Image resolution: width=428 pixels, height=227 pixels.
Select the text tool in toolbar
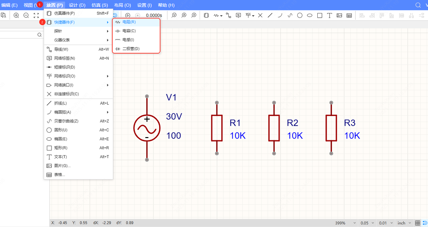[x=329, y=15]
